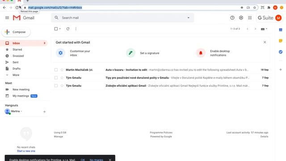Open browser Extensions puzzle icon
The width and height of the screenshot is (286, 161).
269,8
